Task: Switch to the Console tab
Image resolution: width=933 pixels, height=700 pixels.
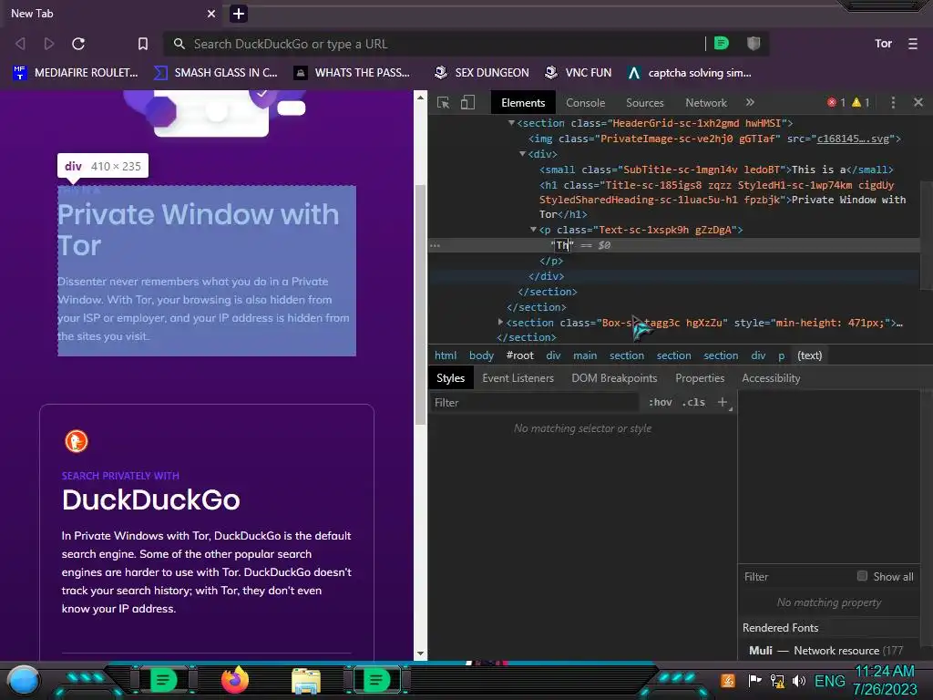Action: 585,102
